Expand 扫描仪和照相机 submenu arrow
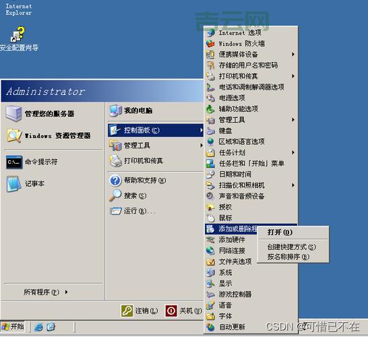Image resolution: width=368 pixels, height=337 pixels. [x=293, y=185]
